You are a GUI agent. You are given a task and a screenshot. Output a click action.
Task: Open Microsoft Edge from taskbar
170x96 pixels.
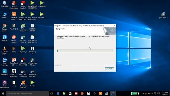58,94
